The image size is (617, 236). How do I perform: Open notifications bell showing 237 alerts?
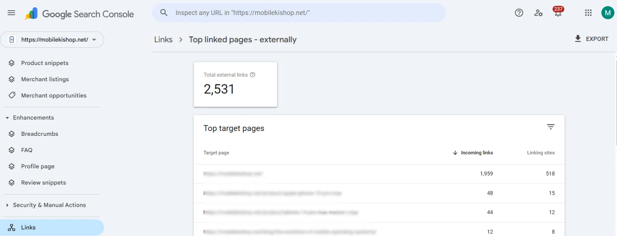[558, 13]
